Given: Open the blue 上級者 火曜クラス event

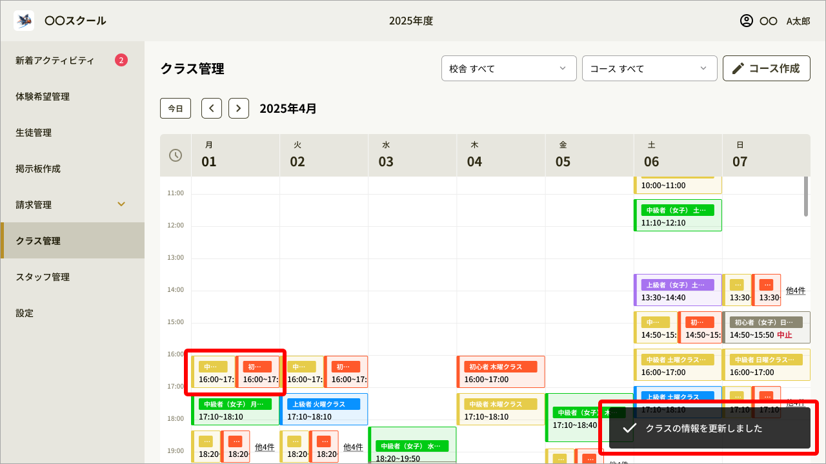Looking at the screenshot, I should 324,410.
